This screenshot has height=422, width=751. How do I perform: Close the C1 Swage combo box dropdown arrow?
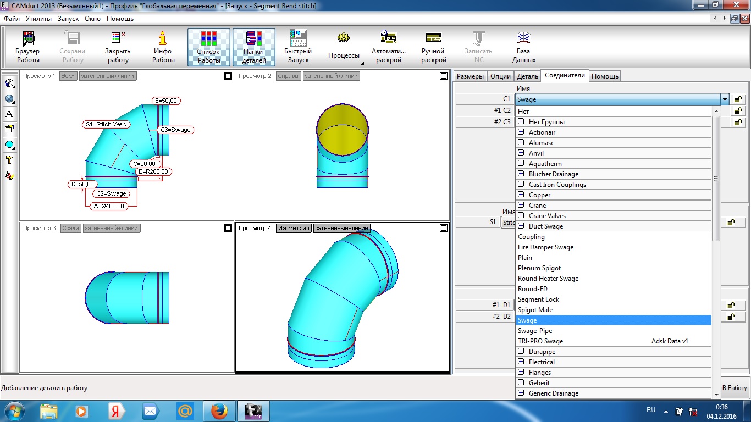[x=725, y=99]
